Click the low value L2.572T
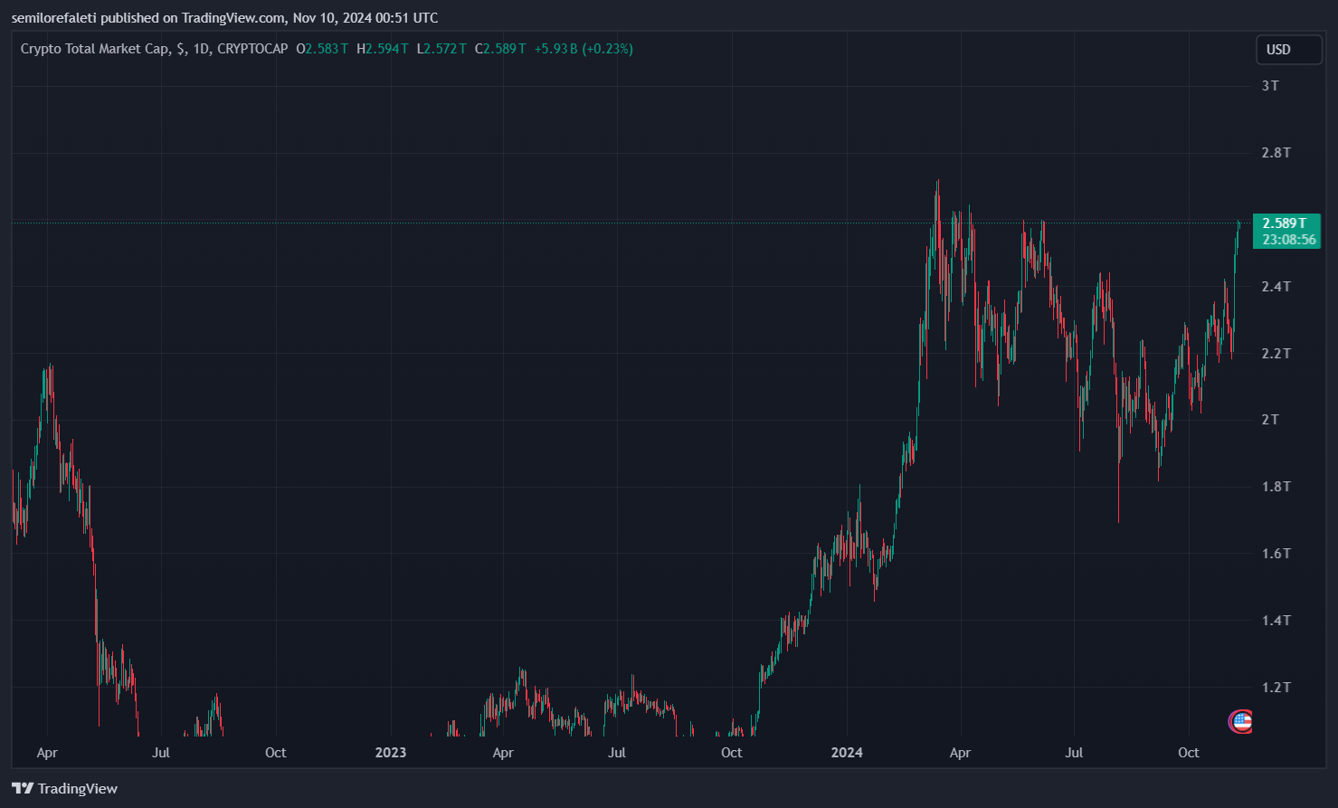Viewport: 1338px width, 808px height. pos(441,49)
